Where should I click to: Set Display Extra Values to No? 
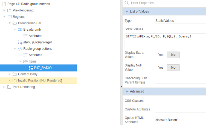coord(173,55)
